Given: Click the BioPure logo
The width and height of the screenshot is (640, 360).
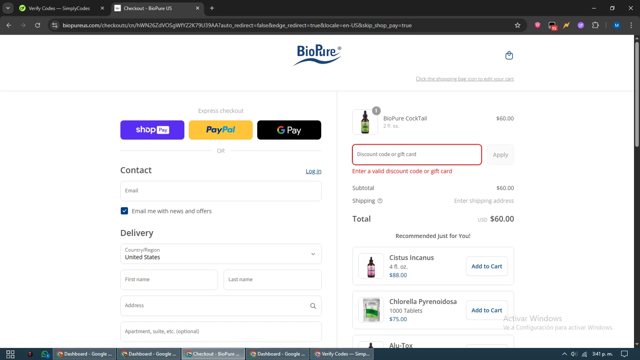Looking at the screenshot, I should [317, 55].
